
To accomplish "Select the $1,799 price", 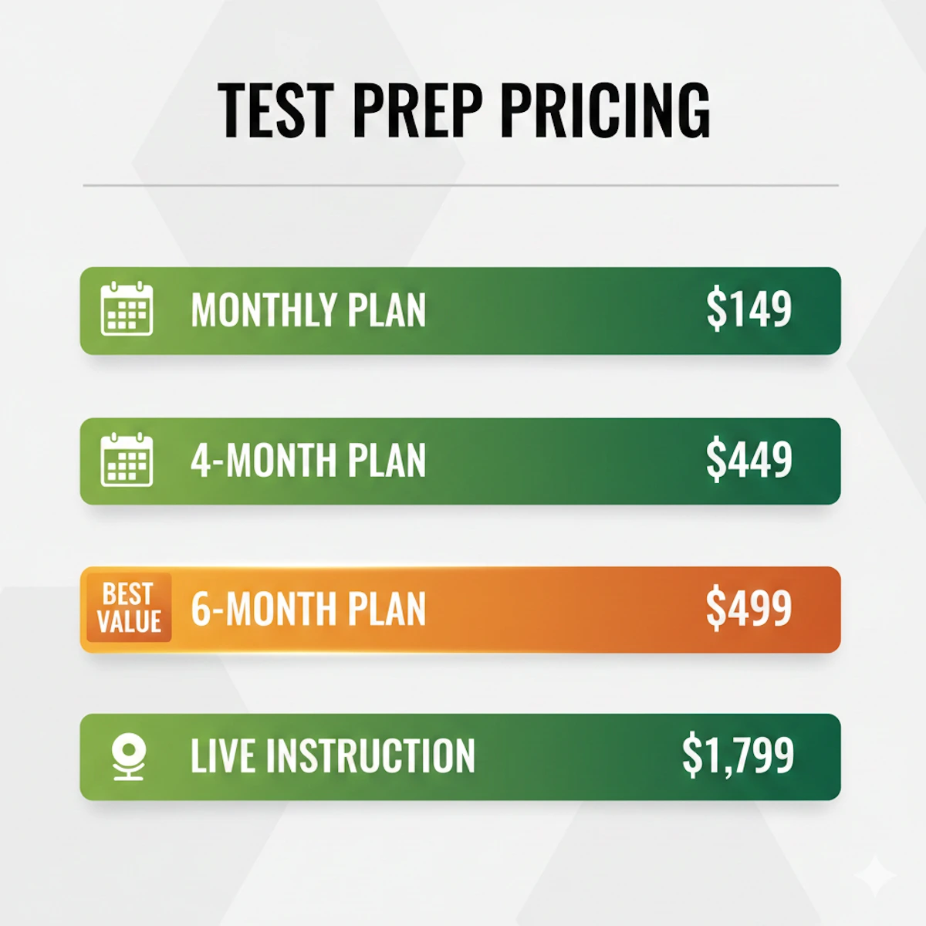I will coord(738,755).
